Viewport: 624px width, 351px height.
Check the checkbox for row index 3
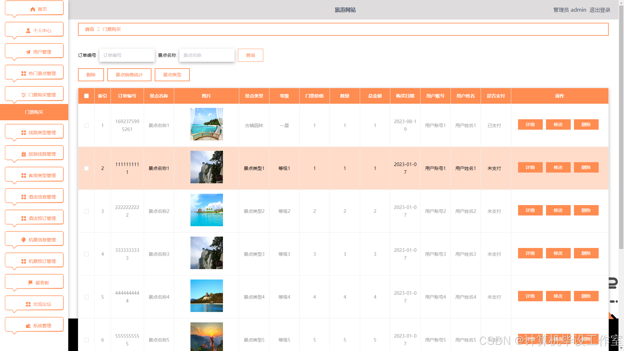coord(86,211)
